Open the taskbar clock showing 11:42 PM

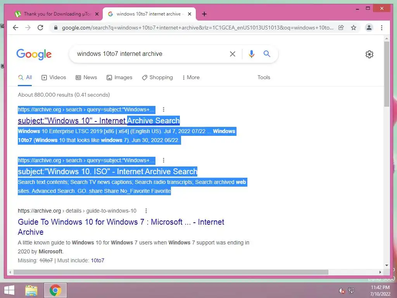(380, 291)
